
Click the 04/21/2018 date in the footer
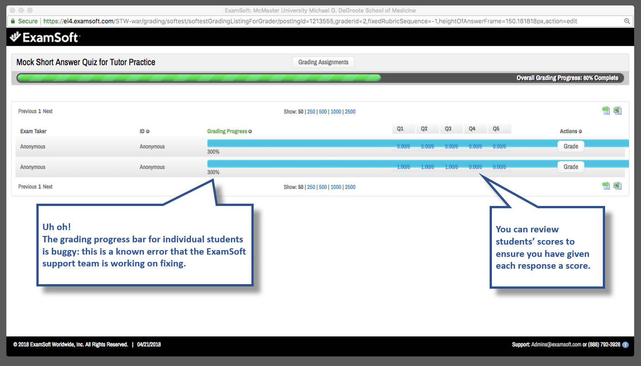click(x=149, y=345)
